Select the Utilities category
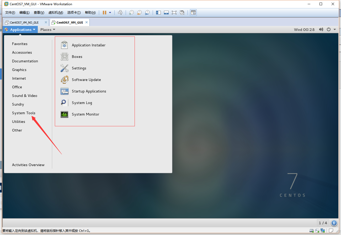Image resolution: width=341 pixels, height=235 pixels. tap(19, 122)
